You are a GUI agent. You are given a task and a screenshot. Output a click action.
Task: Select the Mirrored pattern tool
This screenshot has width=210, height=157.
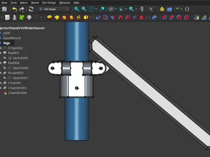click(197, 17)
